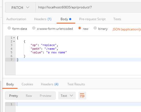Viewport: 141px width, 112px height.
Task: Open the Pre-request Script tab
Action: [92, 19]
